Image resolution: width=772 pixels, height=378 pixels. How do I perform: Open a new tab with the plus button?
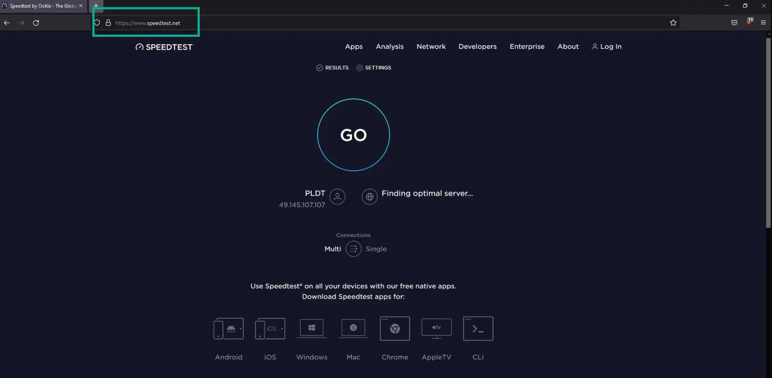pyautogui.click(x=96, y=6)
